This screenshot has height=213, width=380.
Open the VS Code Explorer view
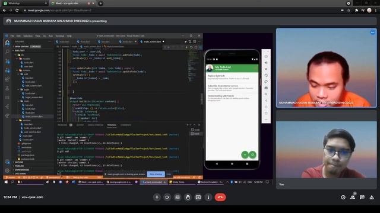pyautogui.click(x=7, y=43)
